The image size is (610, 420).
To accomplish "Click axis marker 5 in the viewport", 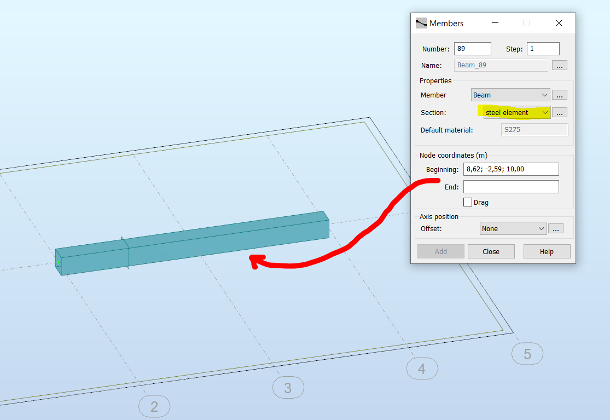I will tap(527, 354).
